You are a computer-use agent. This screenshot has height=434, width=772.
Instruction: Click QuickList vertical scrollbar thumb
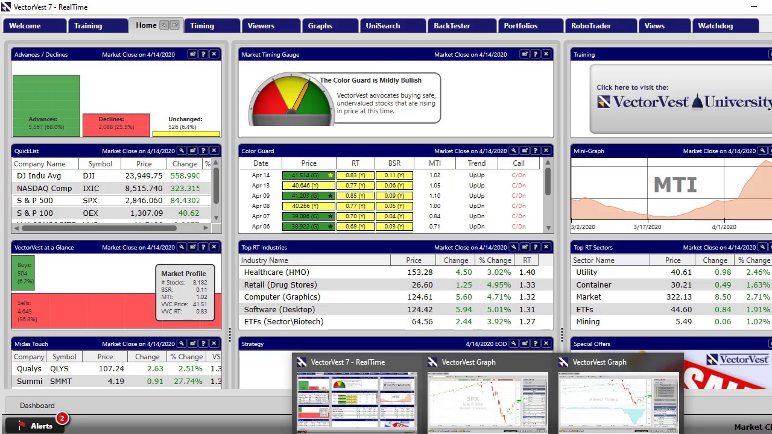[x=216, y=187]
